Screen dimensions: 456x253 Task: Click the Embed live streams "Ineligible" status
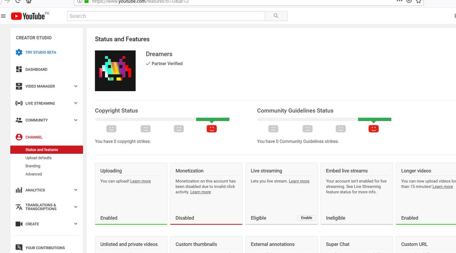click(336, 218)
